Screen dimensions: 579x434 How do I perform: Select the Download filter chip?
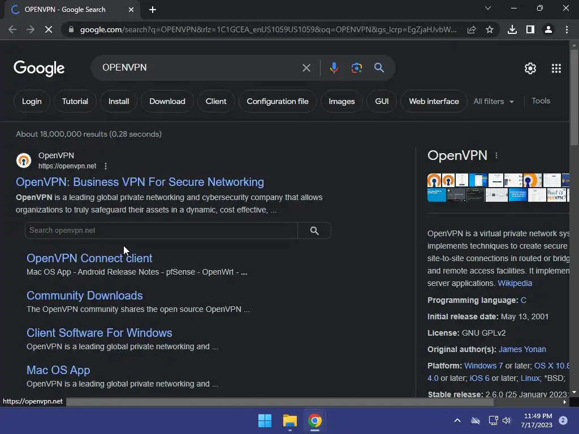(167, 101)
